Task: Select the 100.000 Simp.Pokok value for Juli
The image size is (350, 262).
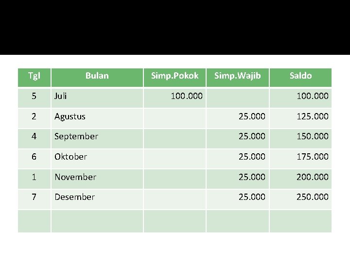Action: point(187,96)
